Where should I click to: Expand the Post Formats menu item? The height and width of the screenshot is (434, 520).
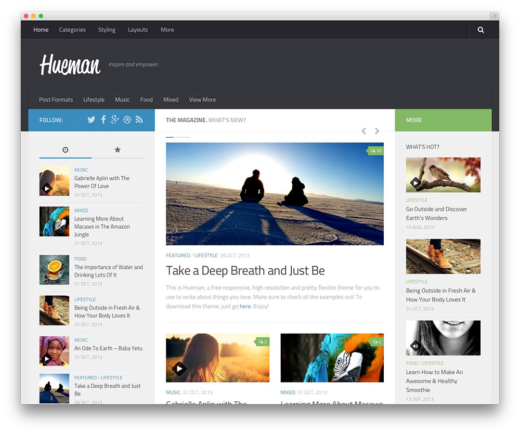click(56, 100)
